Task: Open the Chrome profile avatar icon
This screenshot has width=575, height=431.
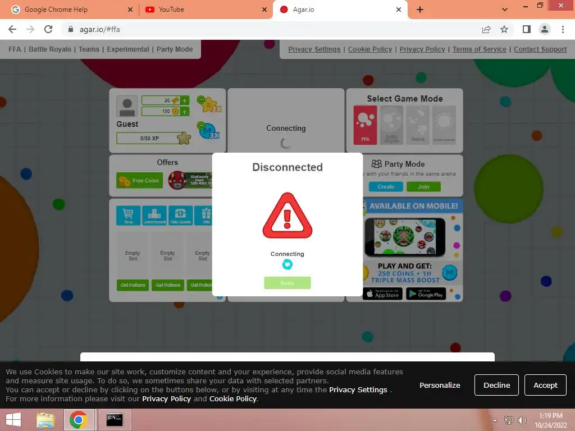Action: click(545, 29)
